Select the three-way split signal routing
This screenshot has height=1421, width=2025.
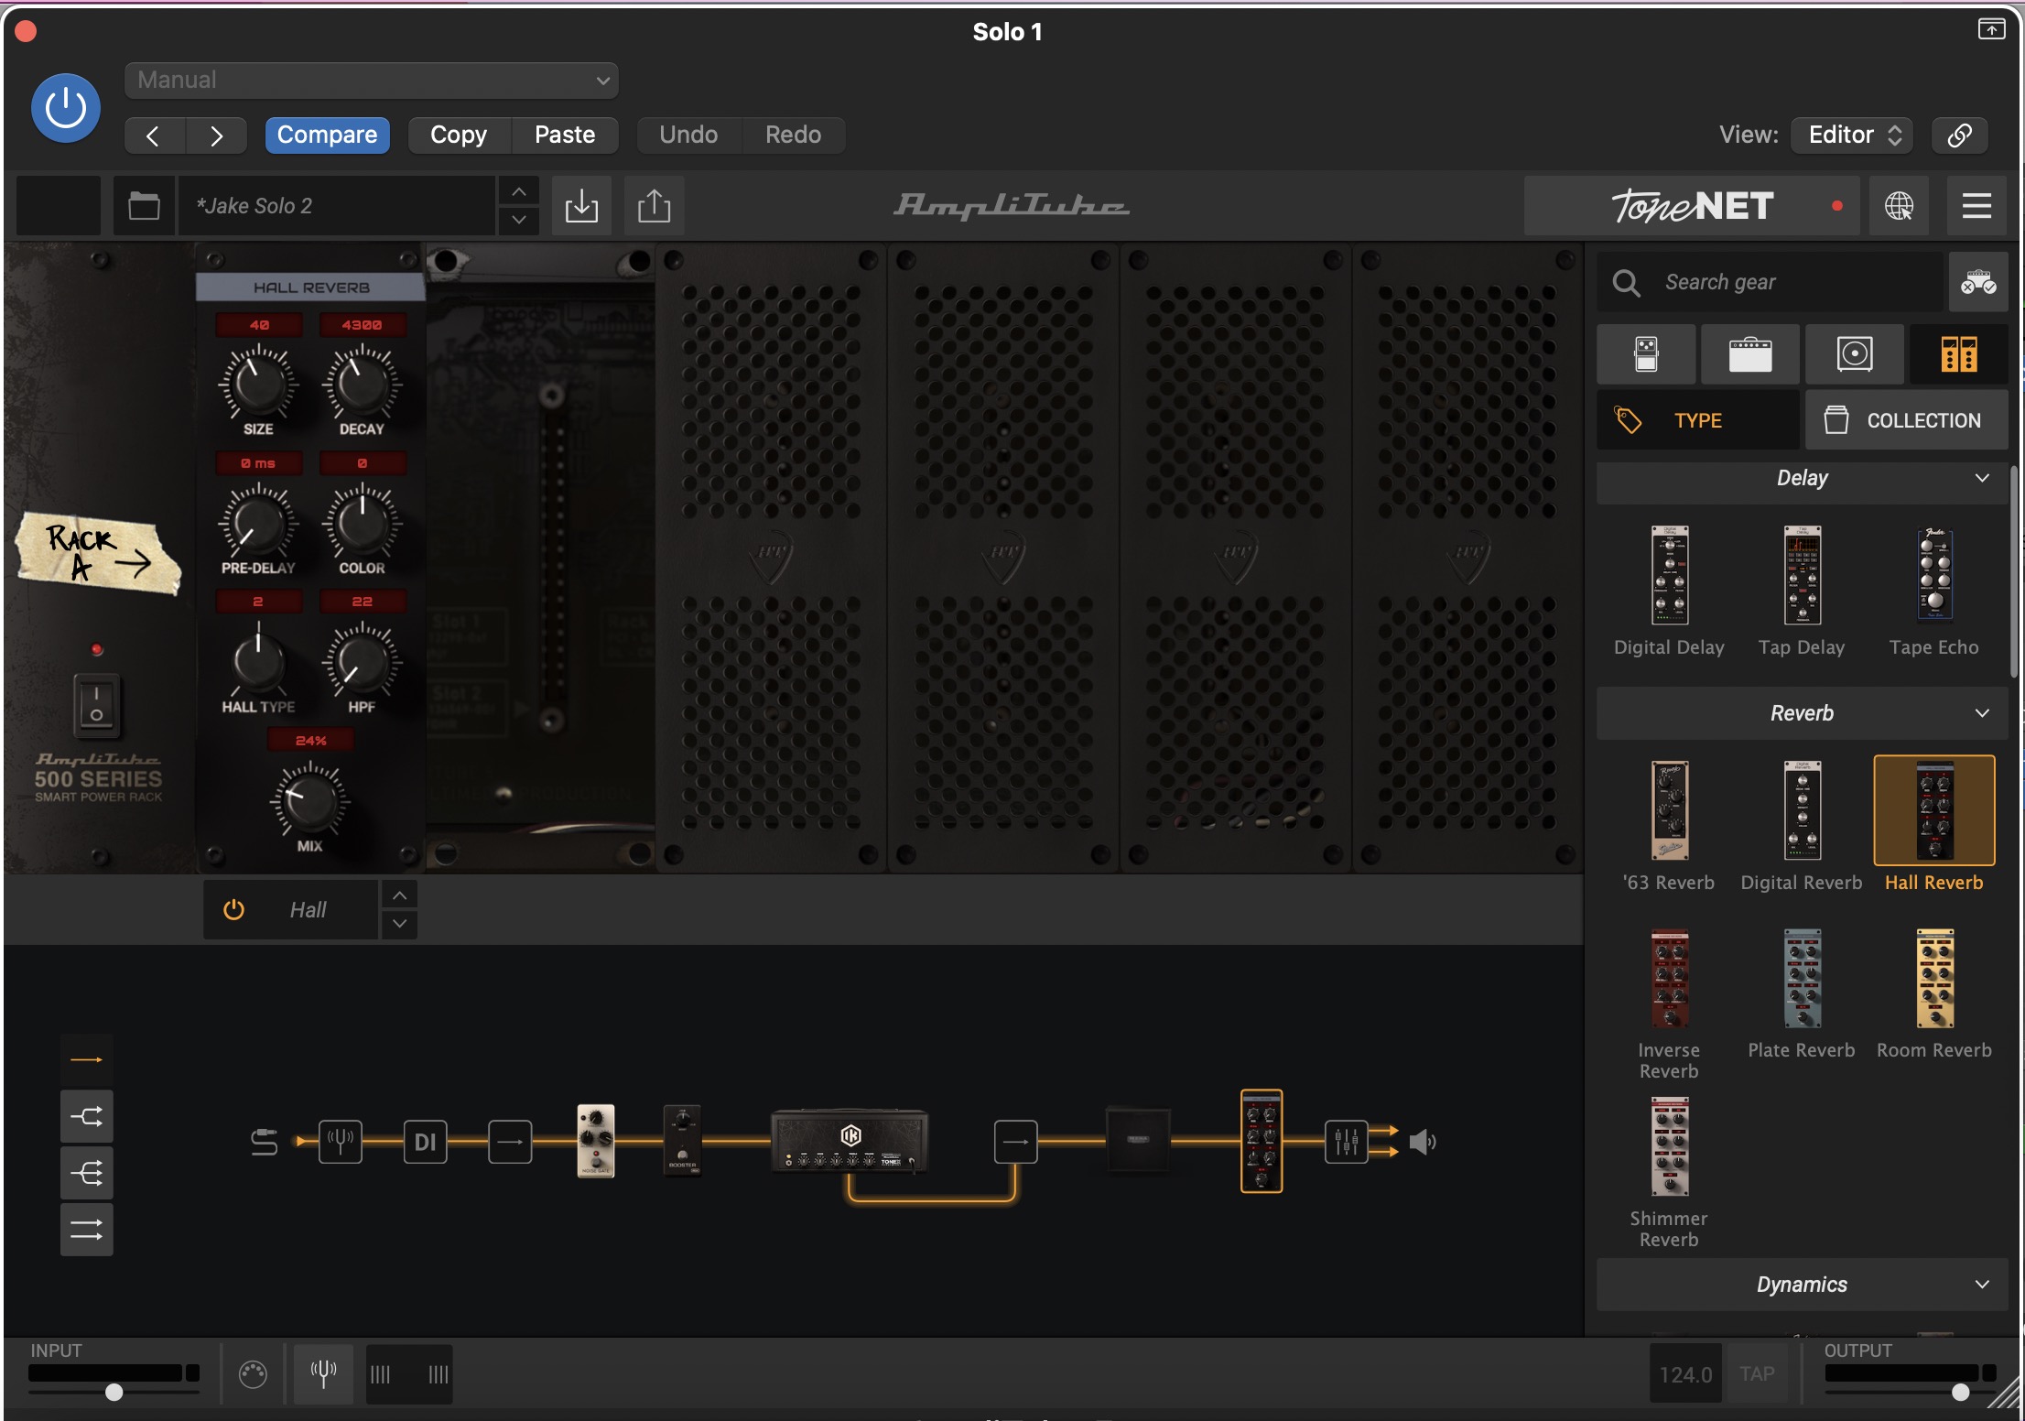tap(87, 1173)
